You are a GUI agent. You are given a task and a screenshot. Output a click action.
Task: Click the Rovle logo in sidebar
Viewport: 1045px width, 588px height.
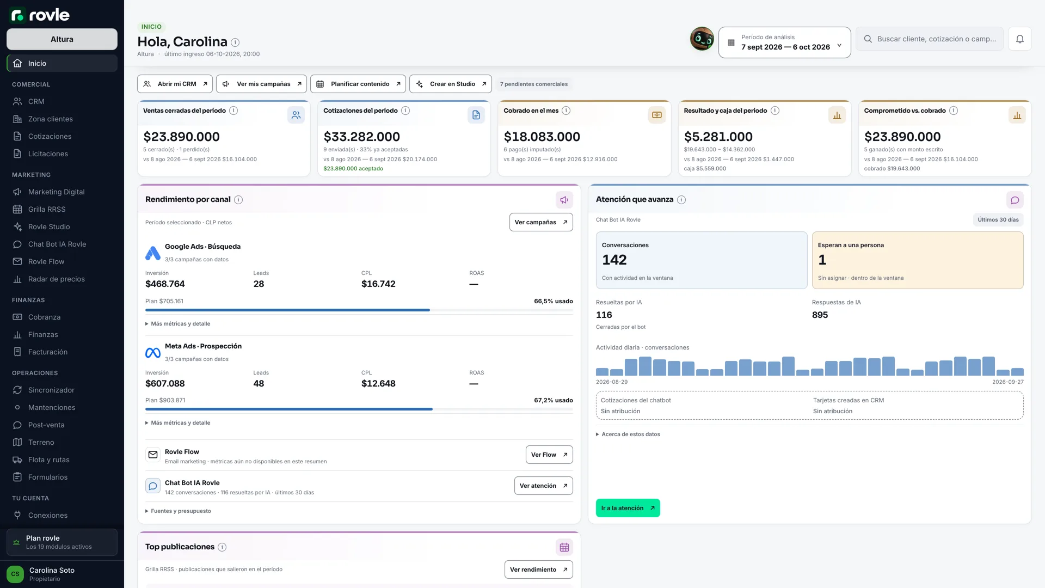click(40, 15)
